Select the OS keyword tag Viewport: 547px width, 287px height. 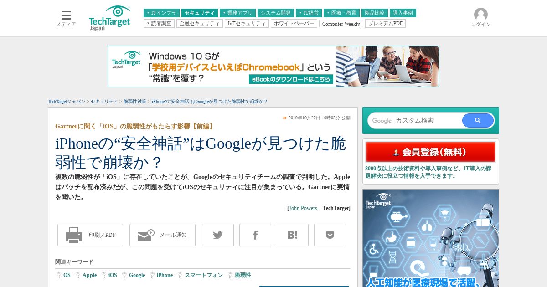(x=67, y=275)
